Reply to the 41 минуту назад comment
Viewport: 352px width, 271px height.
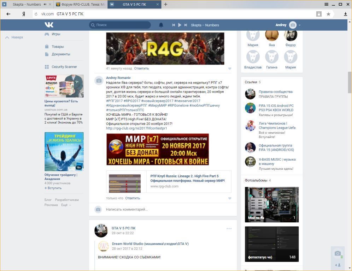coord(141,68)
